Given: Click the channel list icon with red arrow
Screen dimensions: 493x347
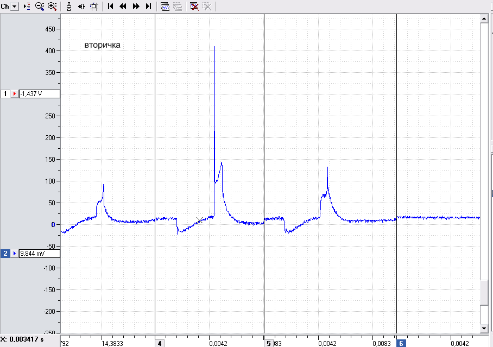Looking at the screenshot, I should [x=27, y=7].
